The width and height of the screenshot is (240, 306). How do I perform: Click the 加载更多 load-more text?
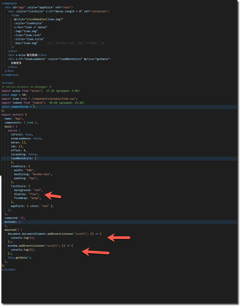[x=15, y=63]
